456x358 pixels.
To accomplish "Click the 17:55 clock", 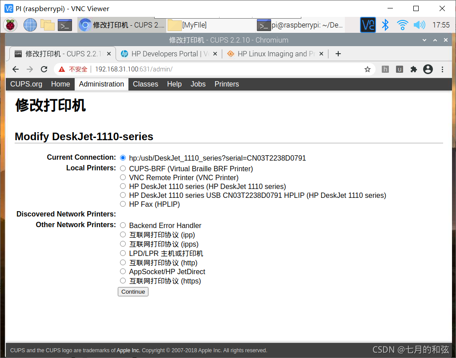I will [x=441, y=25].
